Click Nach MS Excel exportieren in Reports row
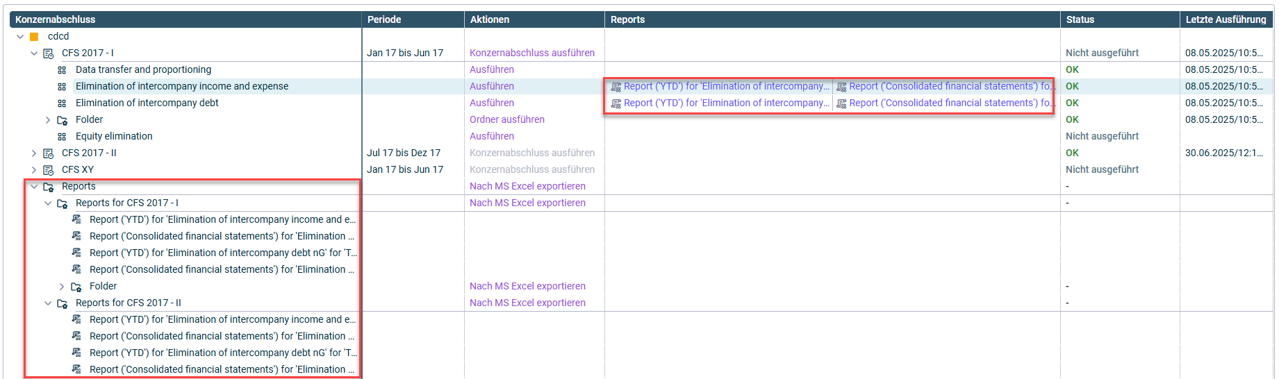This screenshot has height=379, width=1279. click(527, 186)
